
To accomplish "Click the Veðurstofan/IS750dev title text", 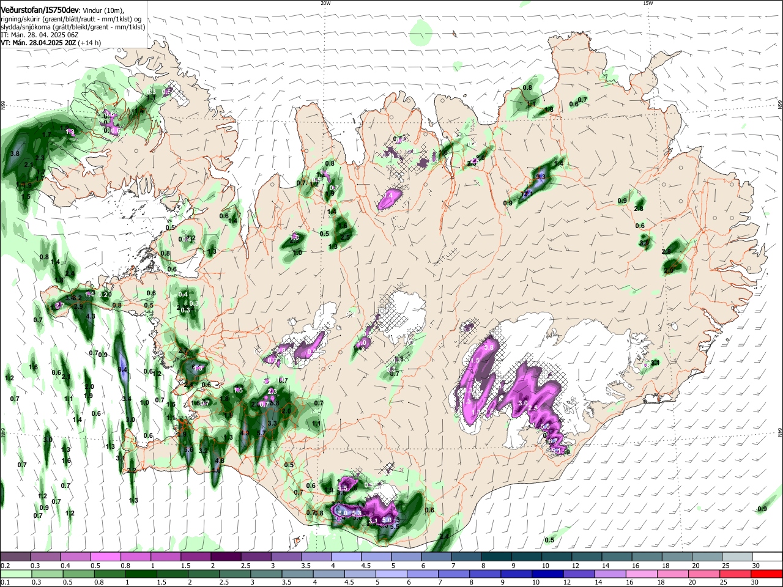I will 39,10.
